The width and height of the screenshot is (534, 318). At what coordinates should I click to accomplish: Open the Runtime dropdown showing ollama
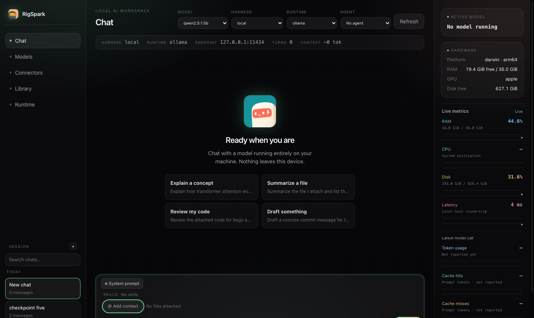pos(312,23)
